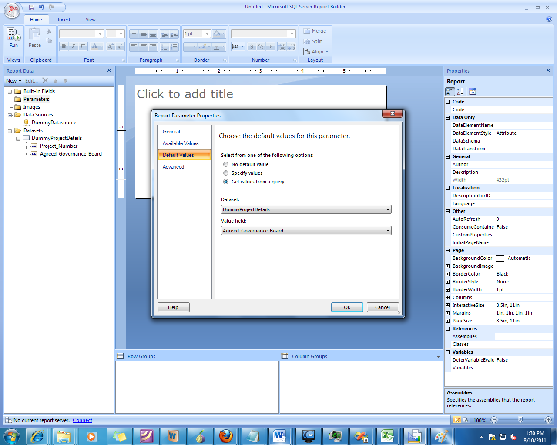Select the 'Specify values' radio button
The height and width of the screenshot is (445, 557).
pyautogui.click(x=226, y=173)
